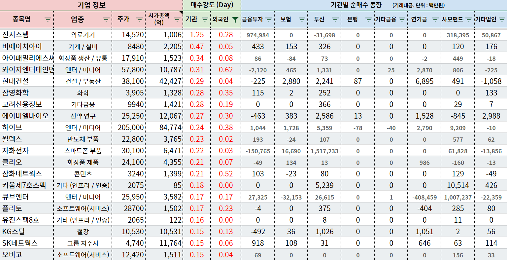The height and width of the screenshot is (260, 507).
Task: Open the 기타금융 column filter dropdown
Action: pos(402,19)
